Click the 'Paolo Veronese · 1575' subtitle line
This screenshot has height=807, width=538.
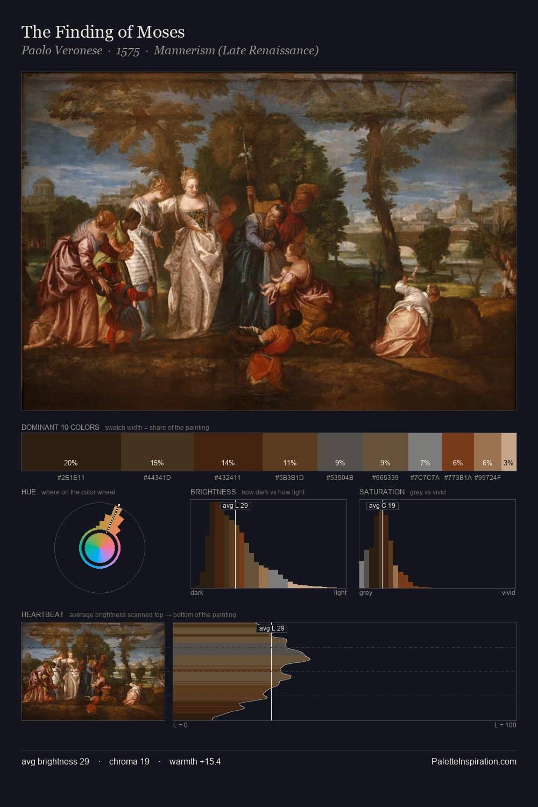pyautogui.click(x=170, y=51)
